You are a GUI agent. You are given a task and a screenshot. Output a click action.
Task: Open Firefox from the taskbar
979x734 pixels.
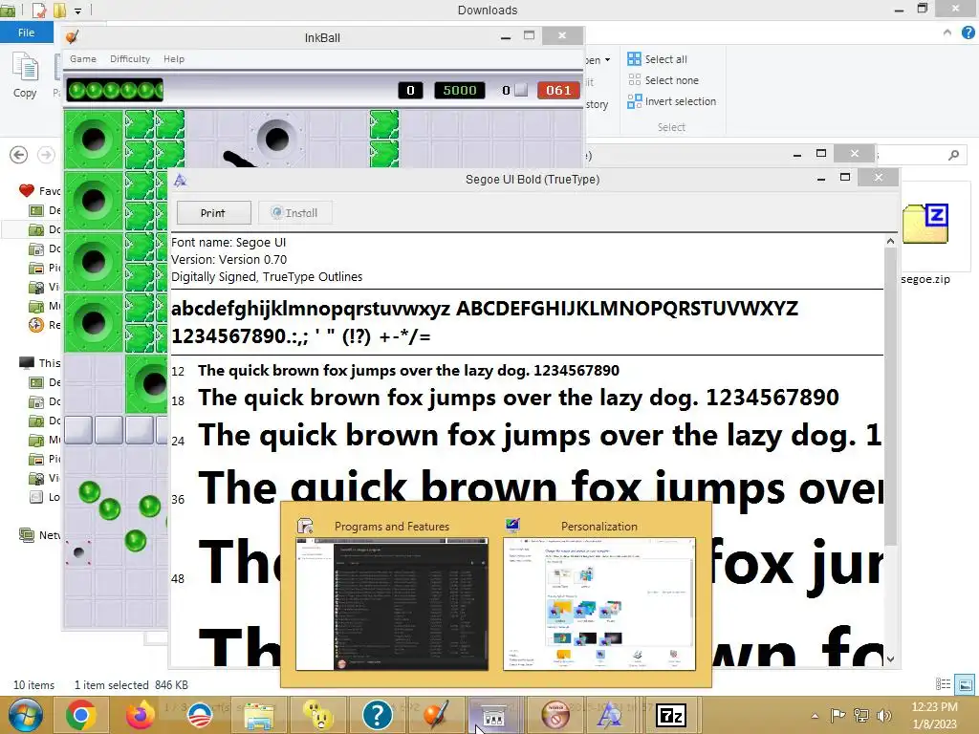[x=140, y=715]
